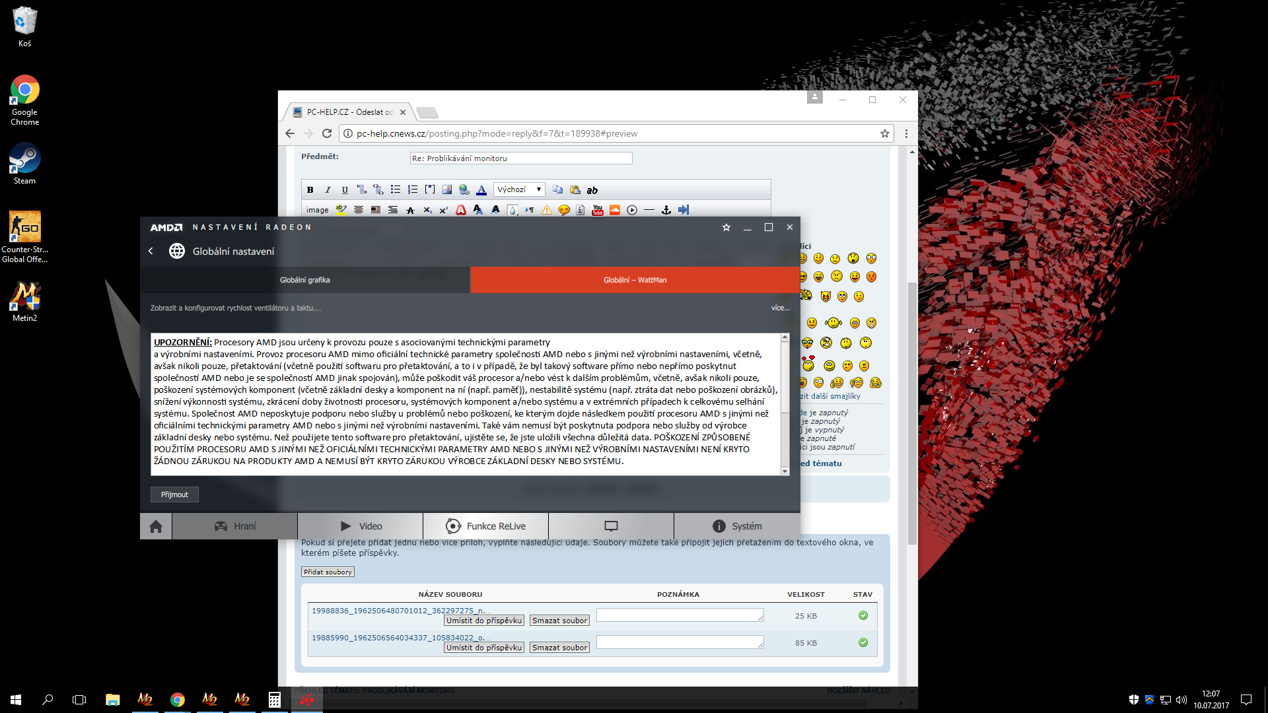Click the 'ab' toolbar button
Image resolution: width=1268 pixels, height=713 pixels.
592,190
